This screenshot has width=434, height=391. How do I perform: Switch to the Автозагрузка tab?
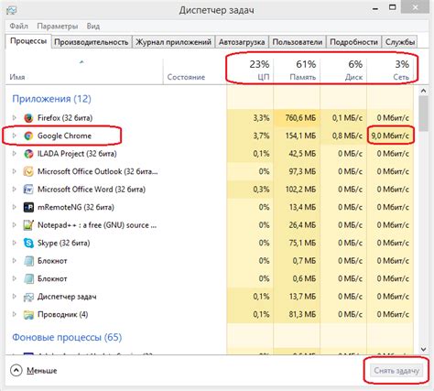click(242, 42)
